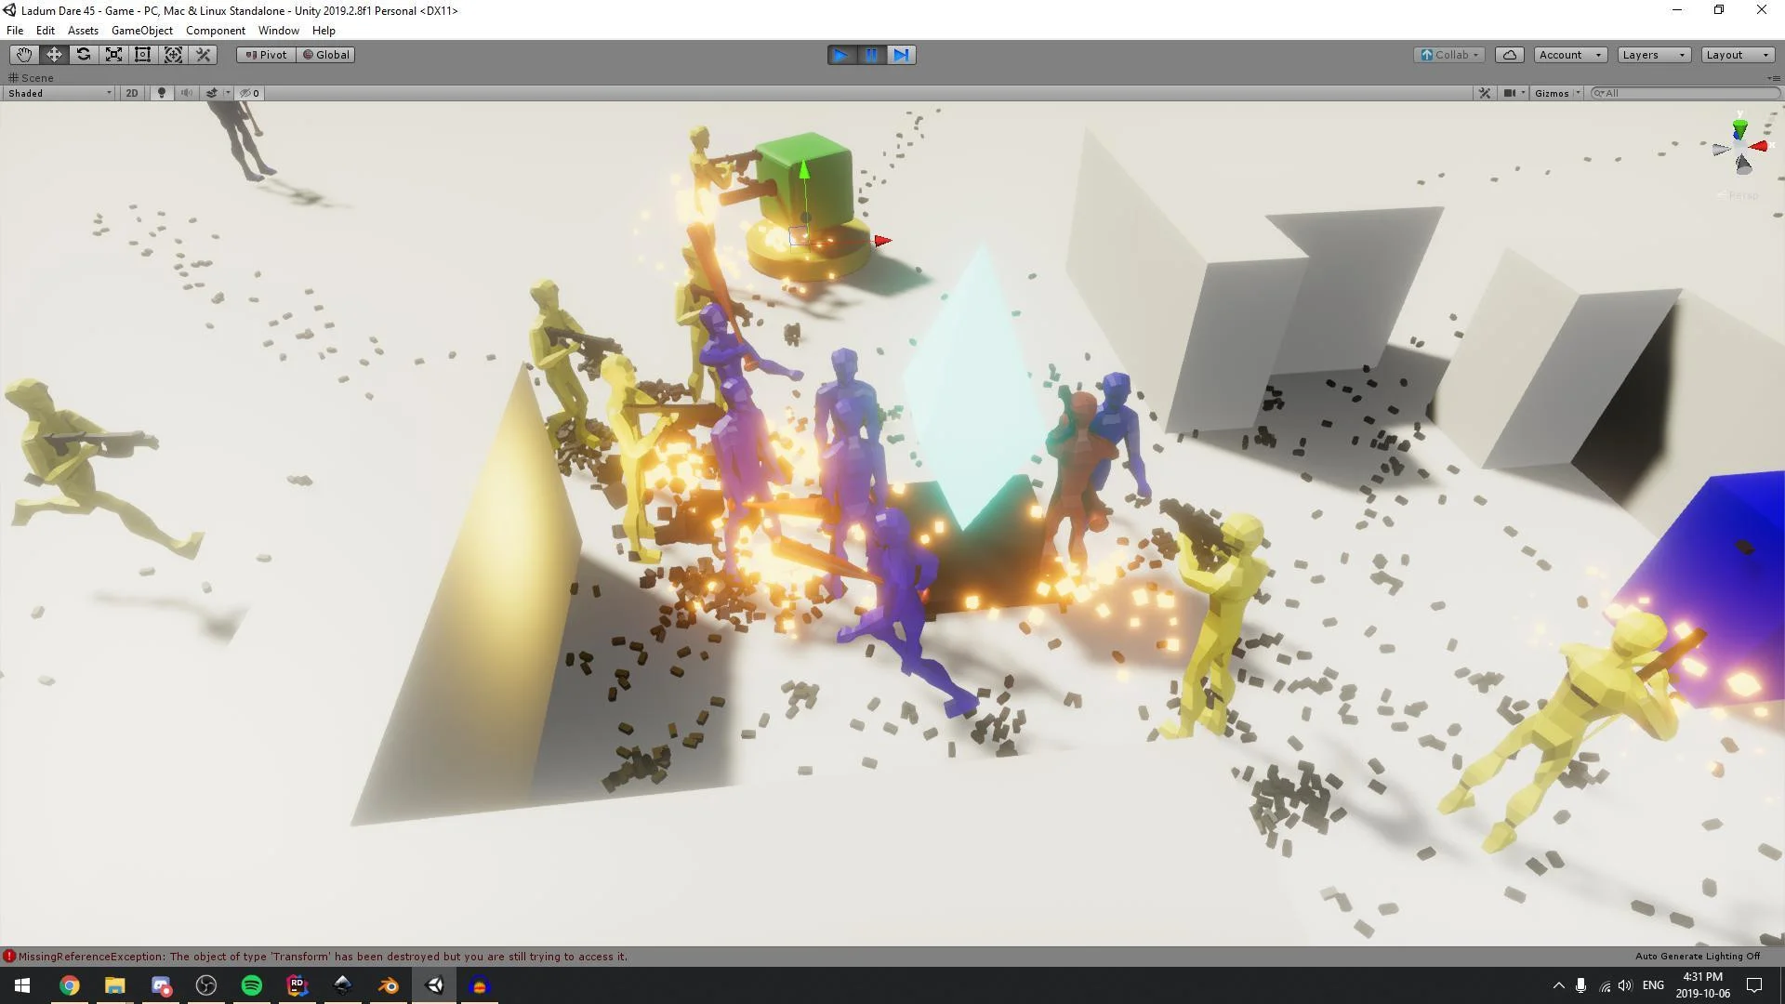Select the Rotate tool
Viewport: 1785px width, 1004px height.
[84, 55]
